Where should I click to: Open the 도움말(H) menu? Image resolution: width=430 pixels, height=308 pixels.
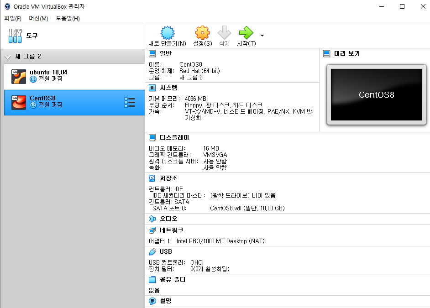[68, 18]
